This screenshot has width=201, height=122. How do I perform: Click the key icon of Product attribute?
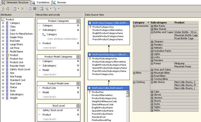point(8,55)
